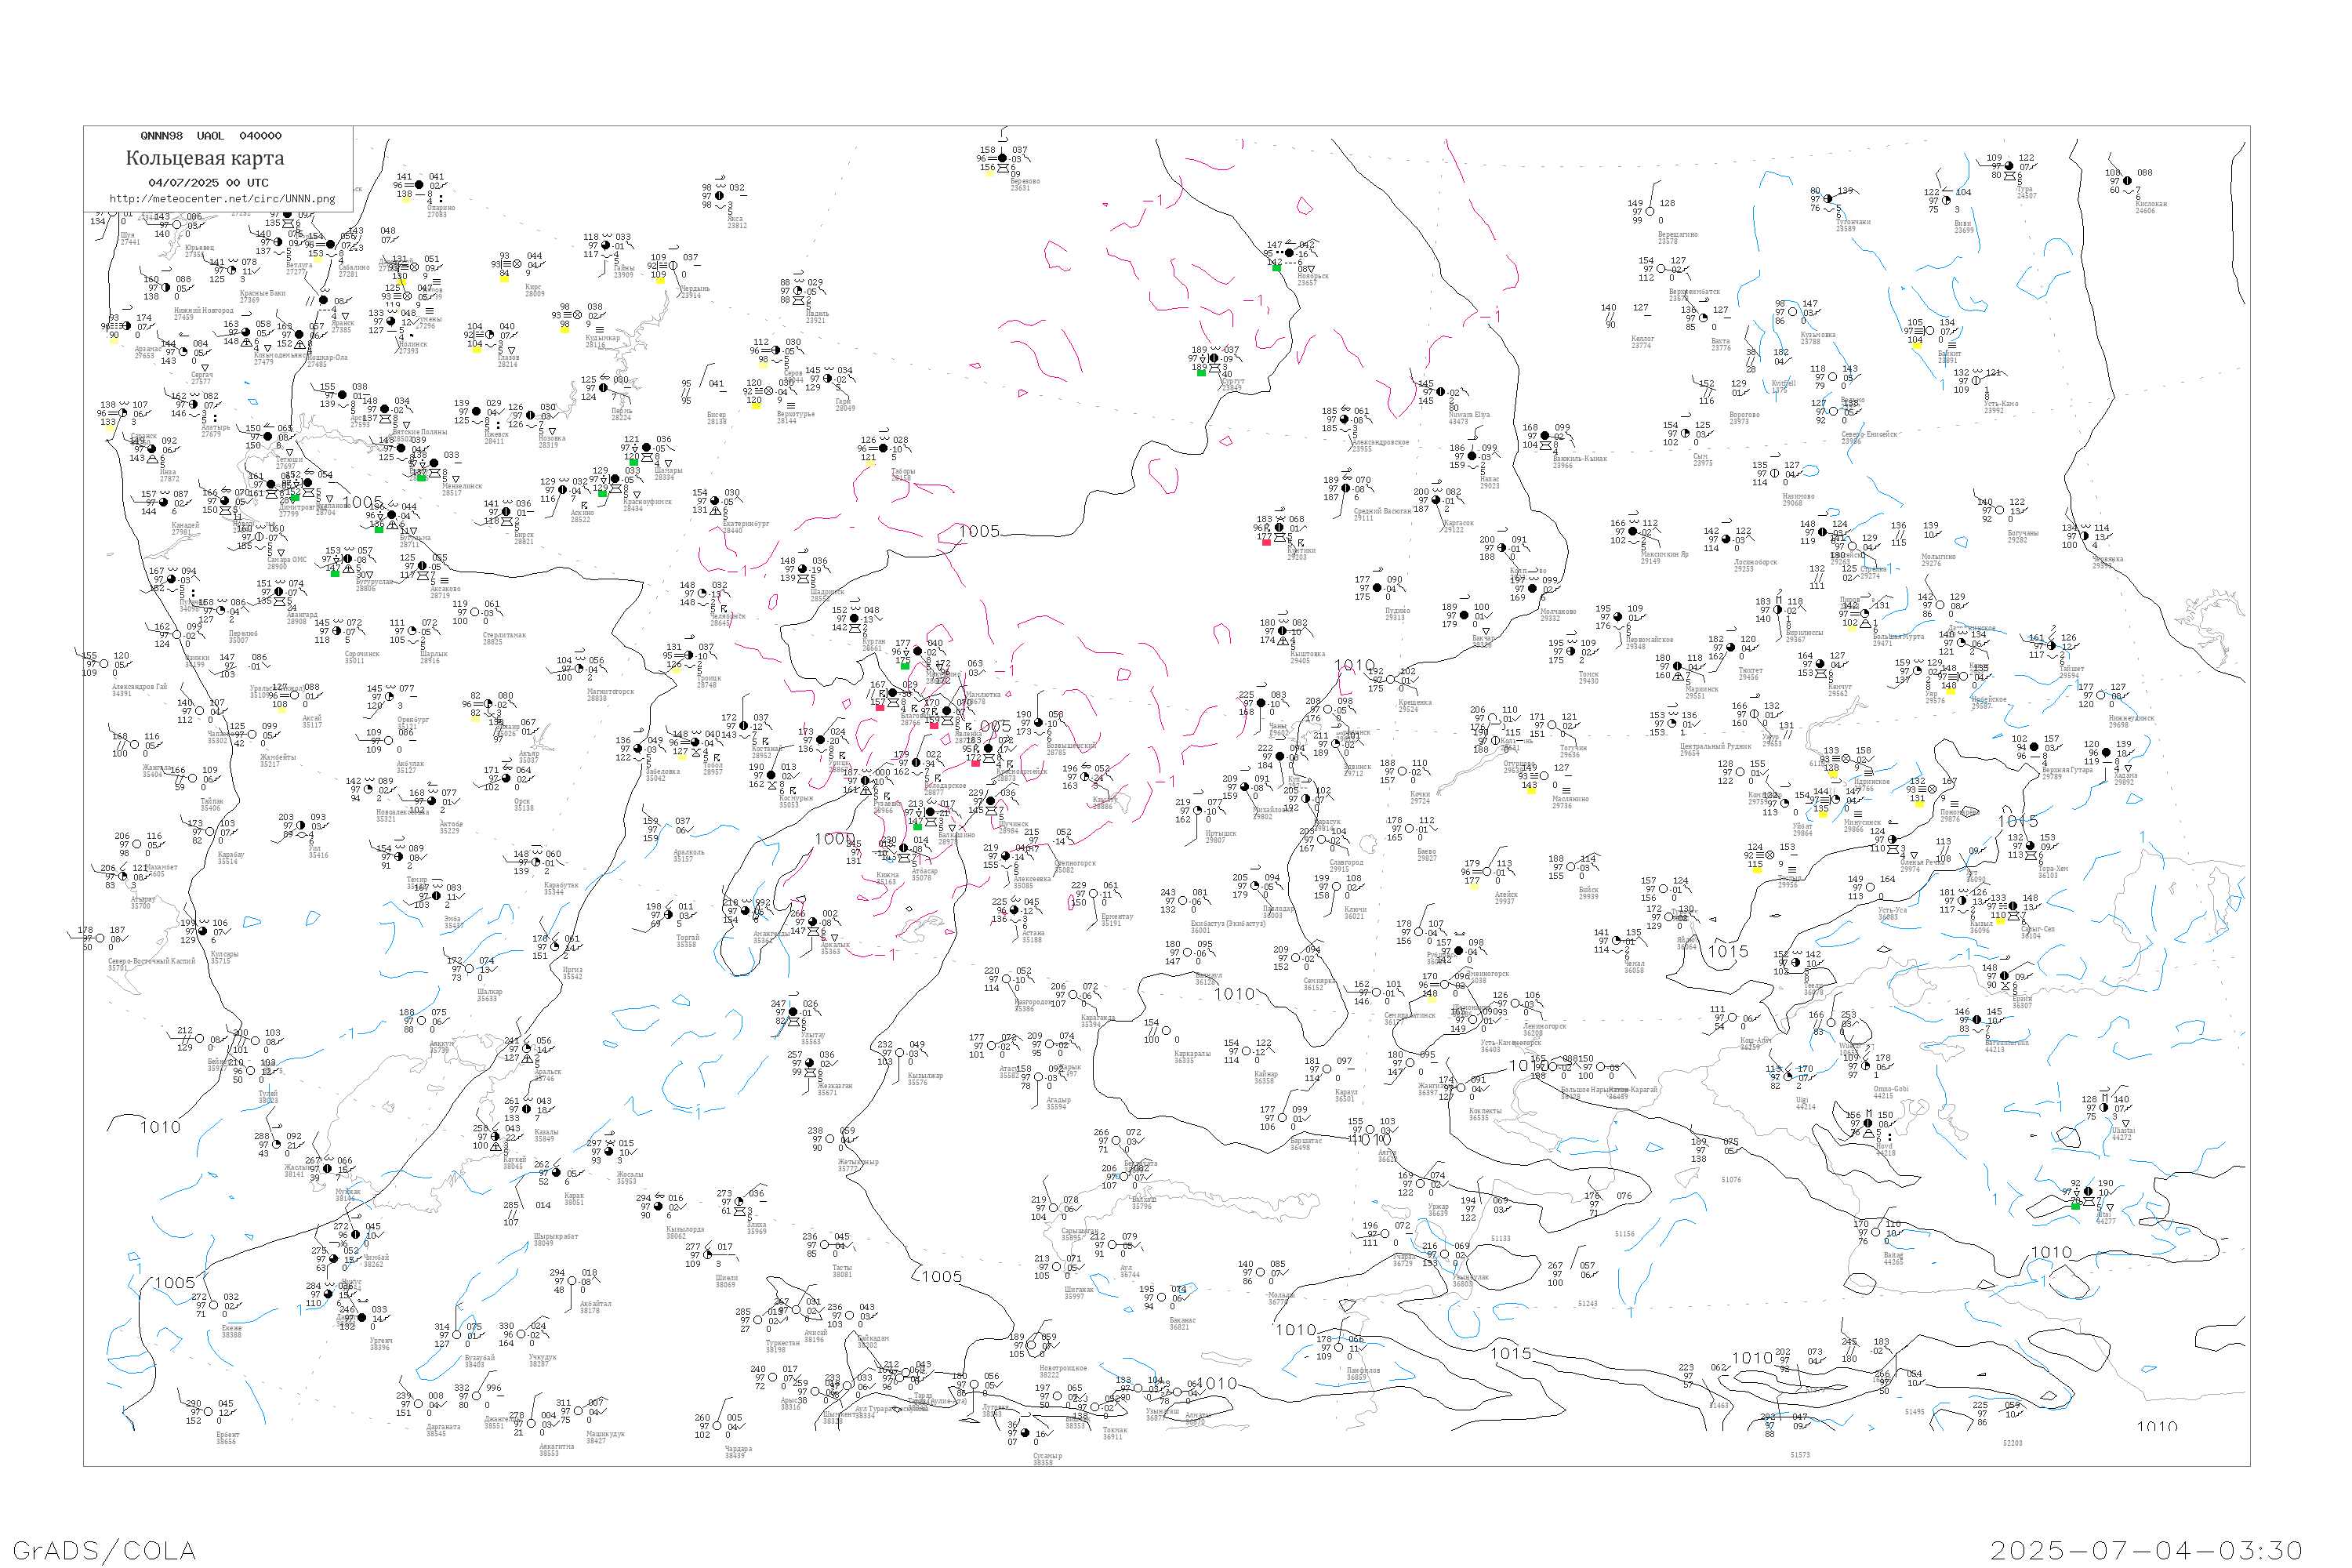2352x1568 pixels.
Task: Click the Опарино station filled circle
Action: (419, 185)
